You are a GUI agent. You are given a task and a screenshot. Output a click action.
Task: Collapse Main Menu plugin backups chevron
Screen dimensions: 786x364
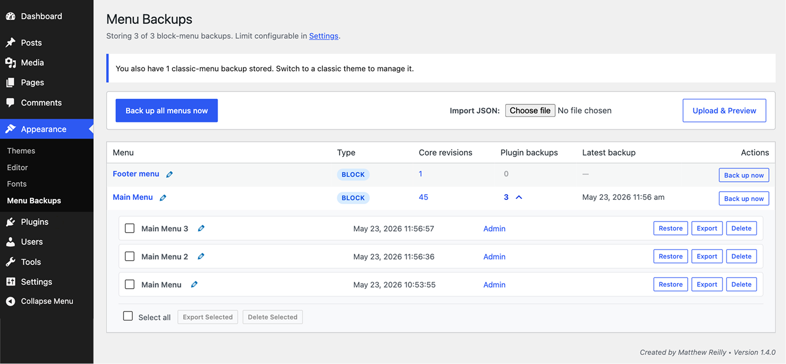519,197
